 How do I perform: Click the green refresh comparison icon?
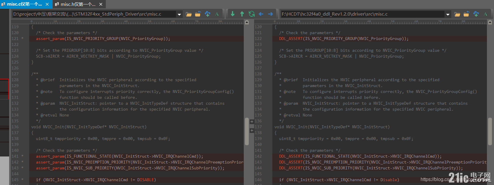point(251,14)
